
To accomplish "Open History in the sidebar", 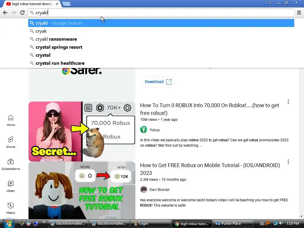I will tap(11, 208).
